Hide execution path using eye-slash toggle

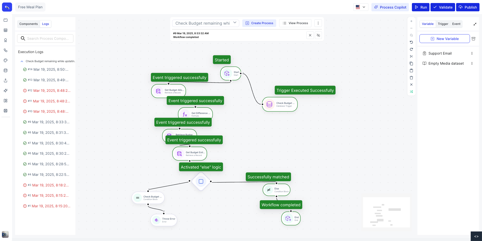(x=318, y=35)
